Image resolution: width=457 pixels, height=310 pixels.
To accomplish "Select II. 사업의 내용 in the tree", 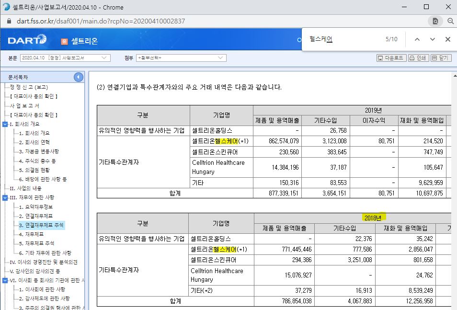I will point(26,188).
